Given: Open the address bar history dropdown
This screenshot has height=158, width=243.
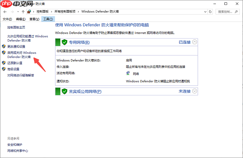Looking at the screenshot, I should click(x=205, y=12).
